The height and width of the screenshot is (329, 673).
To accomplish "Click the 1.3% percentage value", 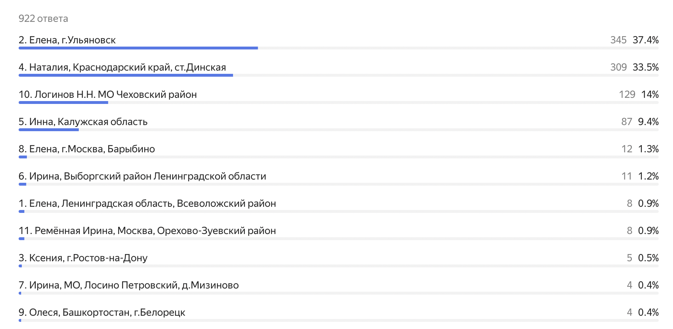I will coord(648,149).
